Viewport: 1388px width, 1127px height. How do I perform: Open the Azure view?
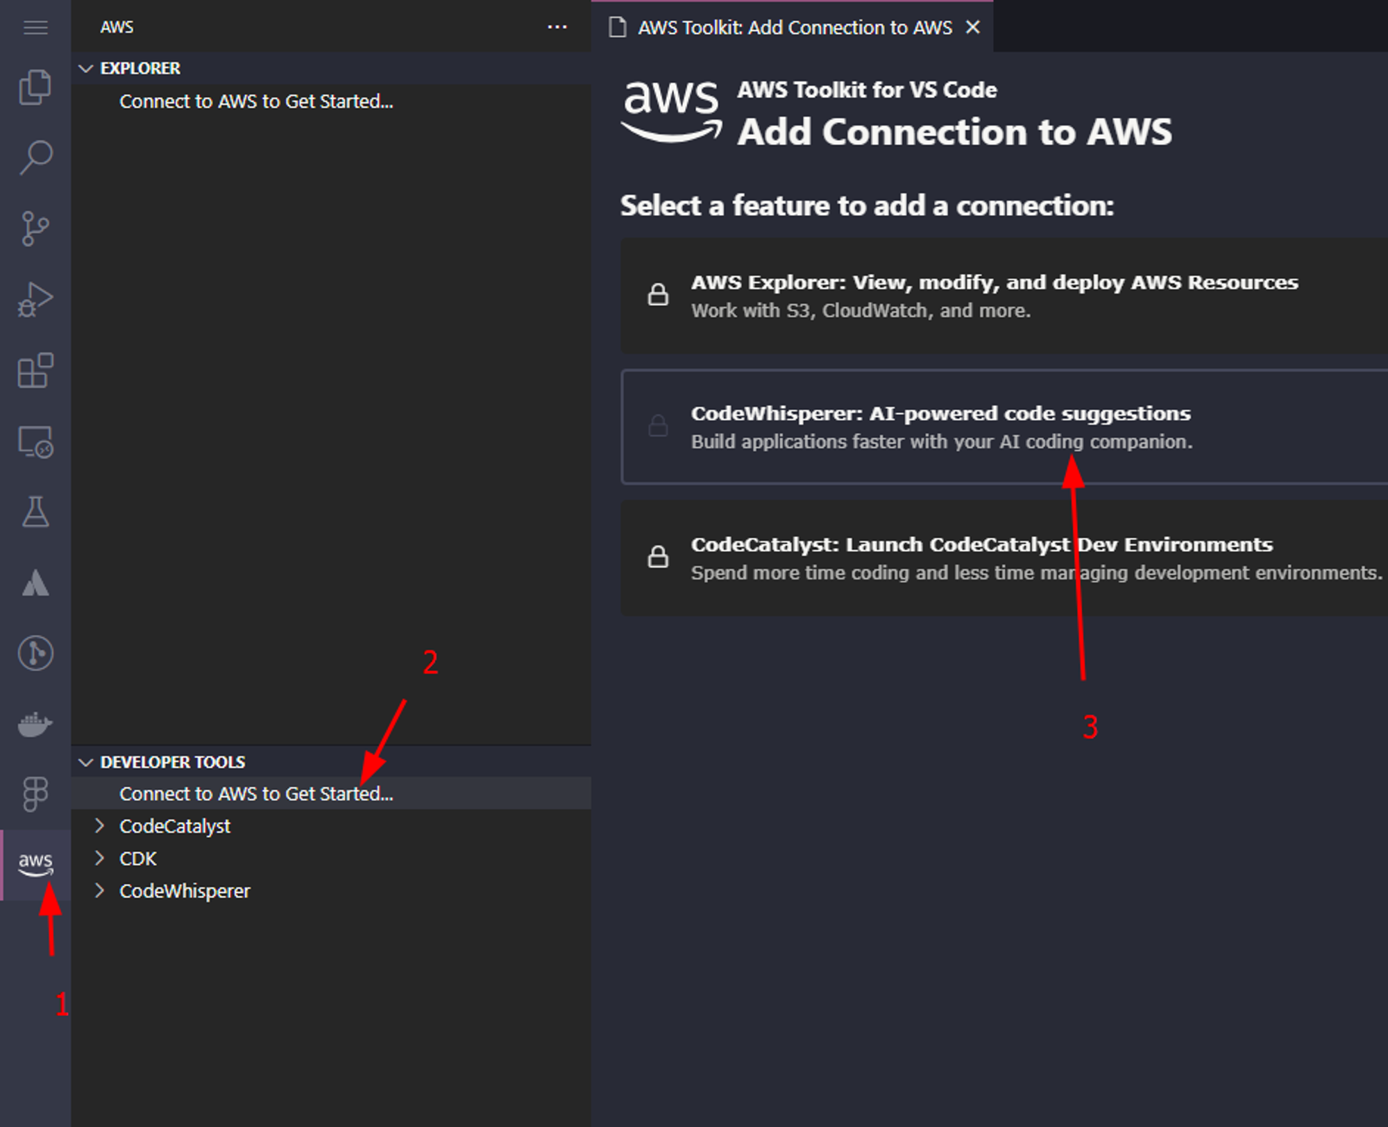coord(35,583)
